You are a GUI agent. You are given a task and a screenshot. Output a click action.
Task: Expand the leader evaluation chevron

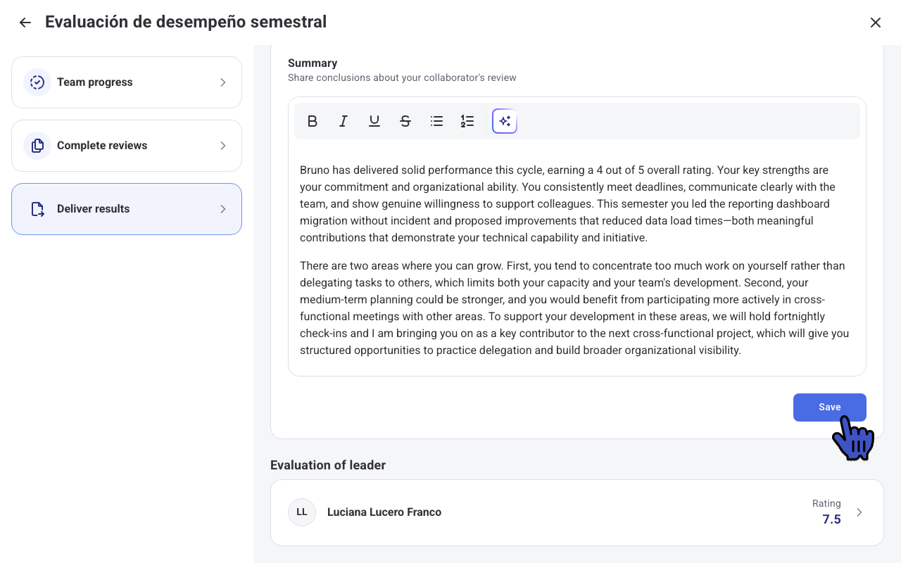pyautogui.click(x=859, y=512)
